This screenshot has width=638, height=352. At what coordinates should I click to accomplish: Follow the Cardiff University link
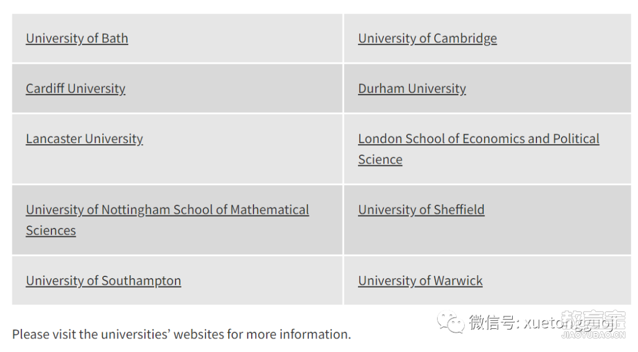click(76, 89)
